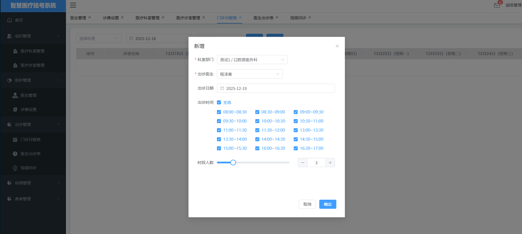Image resolution: width=522 pixels, height=234 pixels.
Task: Toggle the hamburger sidebar collapse icon
Action: click(73, 5)
